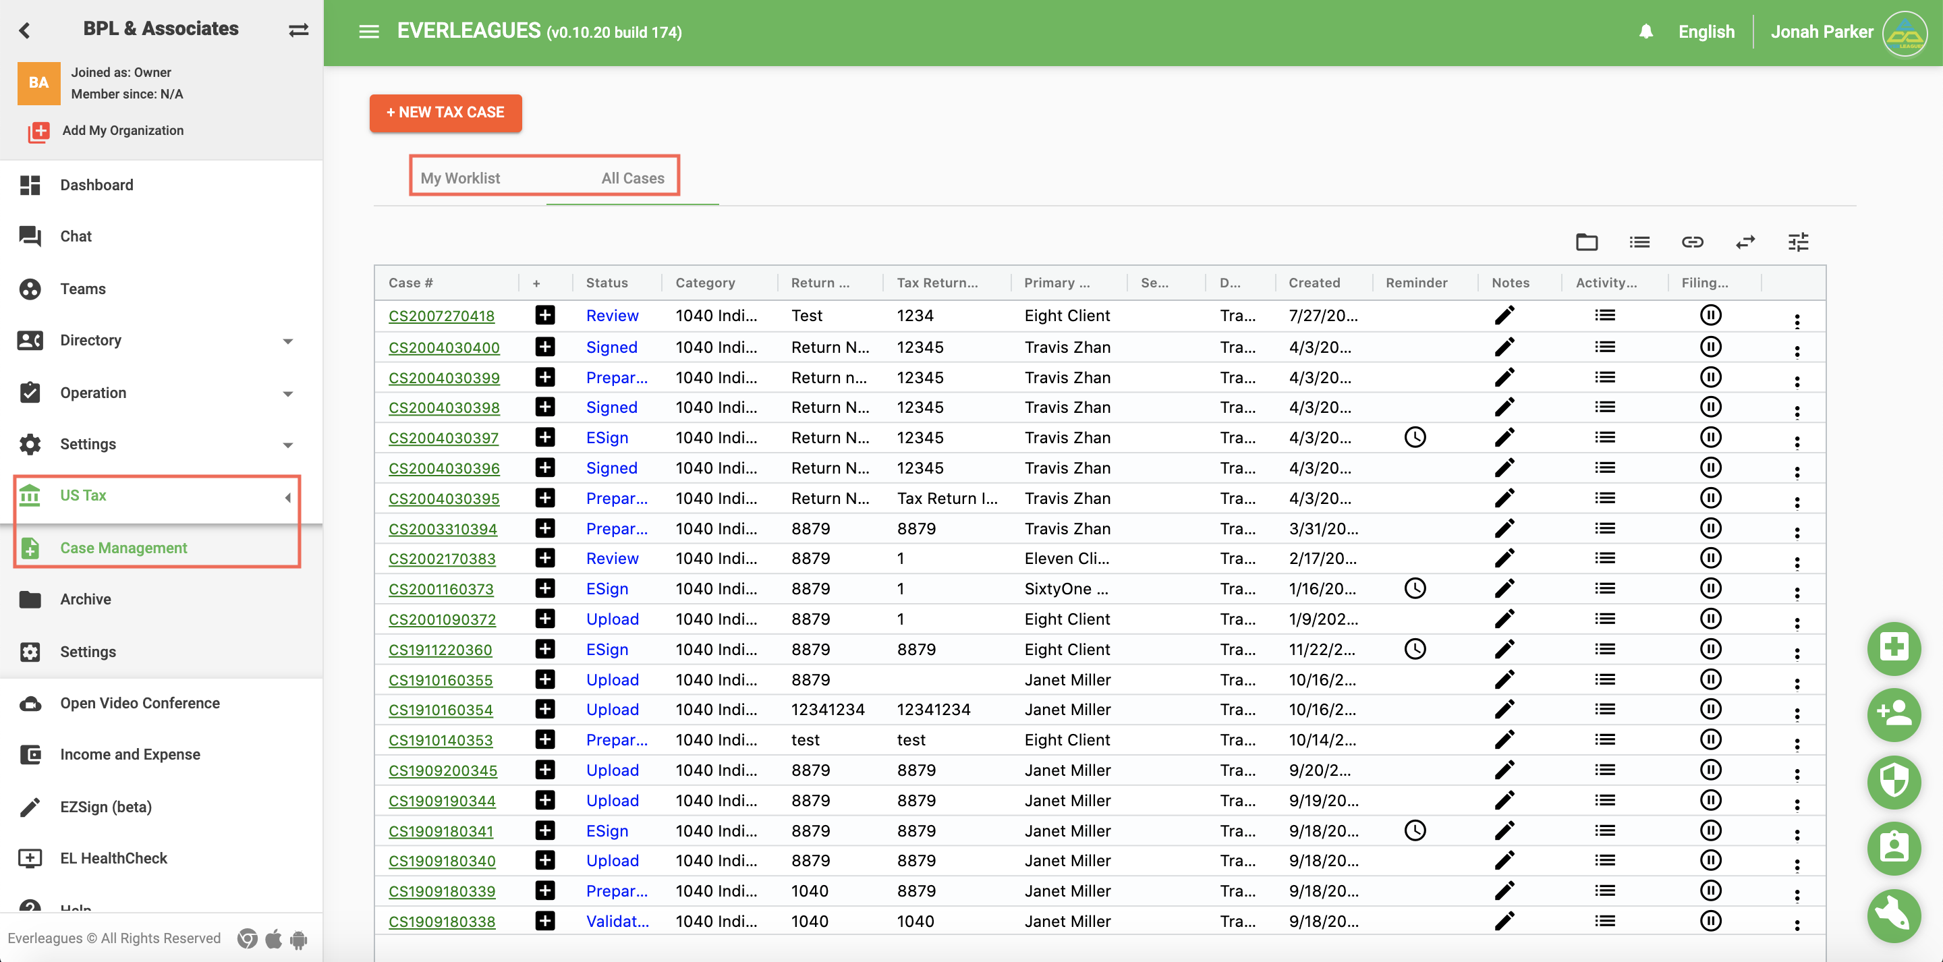This screenshot has height=962, width=1943.
Task: Open more options for case CS2003310394
Action: click(1797, 532)
